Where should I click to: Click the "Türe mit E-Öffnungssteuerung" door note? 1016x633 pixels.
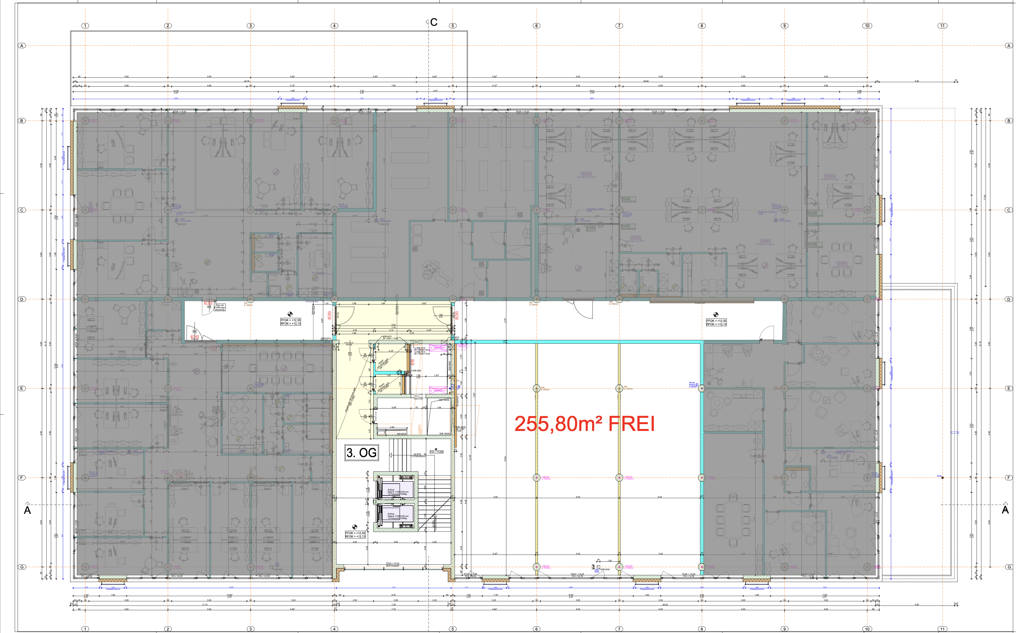pos(220,307)
